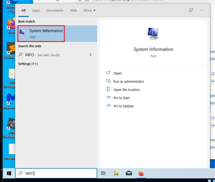Image resolution: width=215 pixels, height=182 pixels.
Task: Click the large System Information preview icon
Action: [153, 33]
